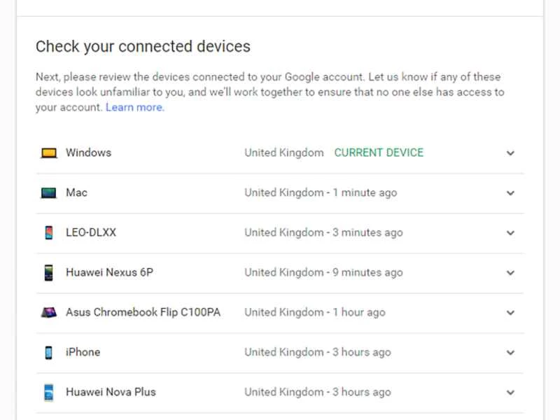Viewport: 560px width, 420px height.
Task: Expand details for LEO-DLXX
Action: [x=511, y=232]
